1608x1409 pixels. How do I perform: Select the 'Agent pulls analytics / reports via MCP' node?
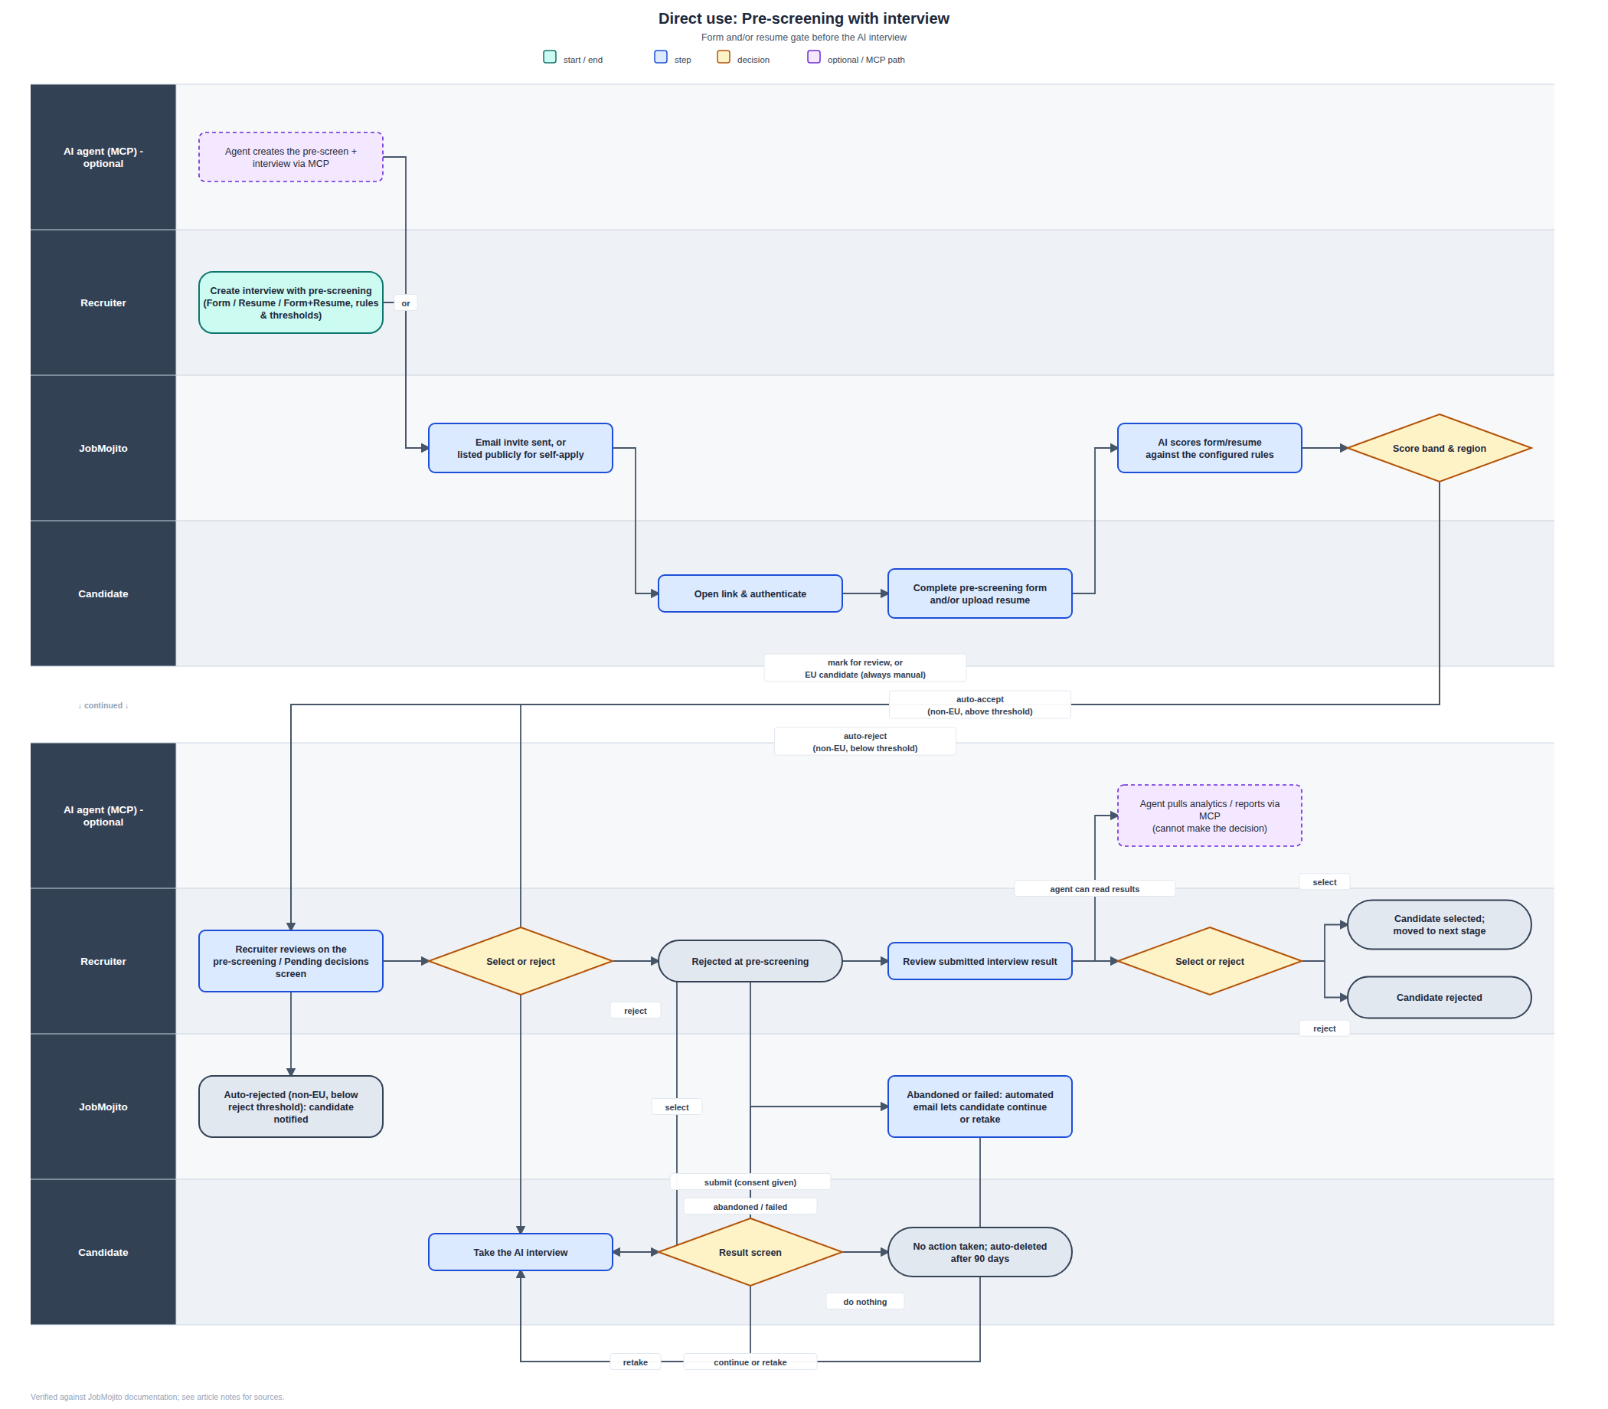pyautogui.click(x=1209, y=816)
